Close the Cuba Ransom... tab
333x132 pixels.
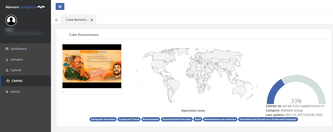tap(92, 20)
